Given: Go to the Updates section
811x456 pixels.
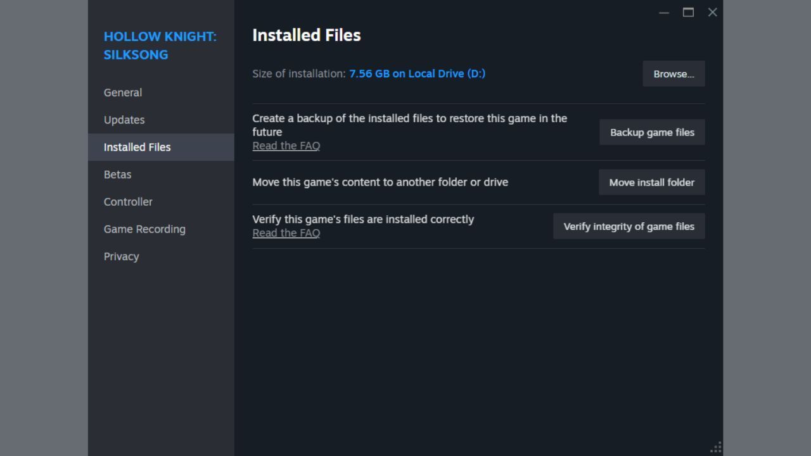Looking at the screenshot, I should tap(124, 120).
